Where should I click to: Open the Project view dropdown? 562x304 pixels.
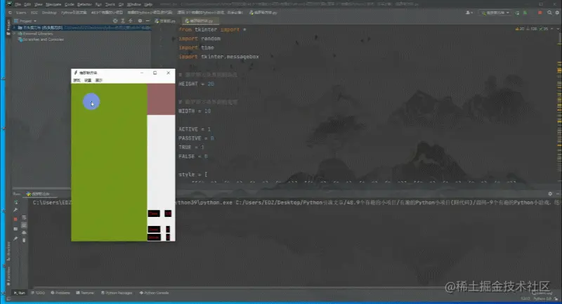pyautogui.click(x=25, y=21)
